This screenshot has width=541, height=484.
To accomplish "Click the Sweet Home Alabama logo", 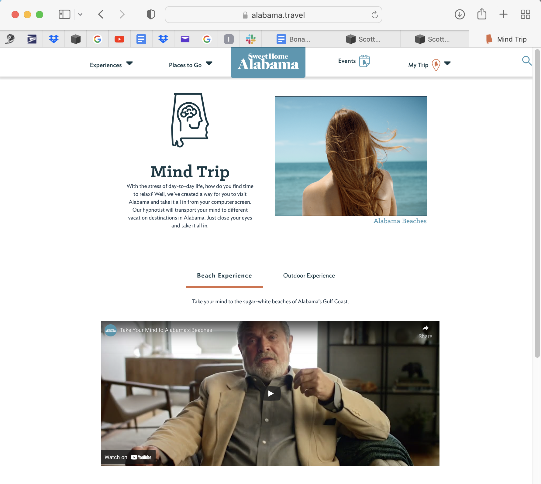I will pyautogui.click(x=268, y=62).
